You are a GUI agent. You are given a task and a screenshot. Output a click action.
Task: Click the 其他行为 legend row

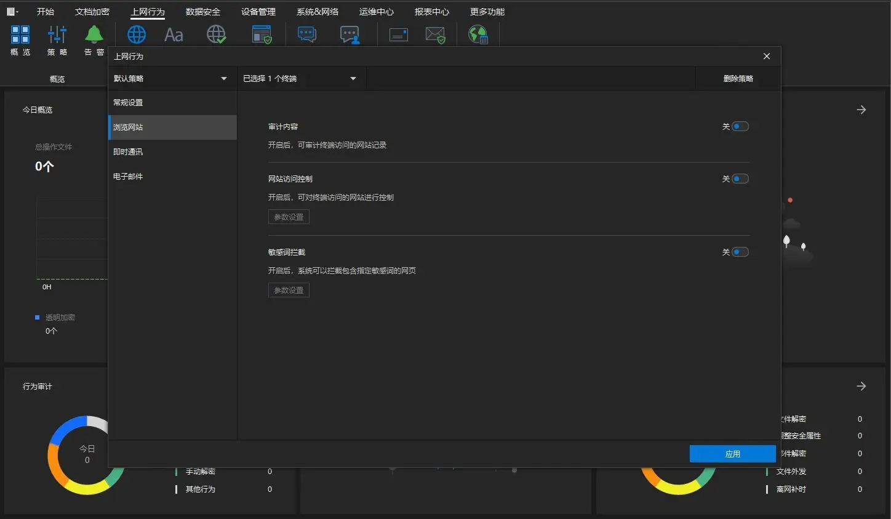tap(224, 489)
